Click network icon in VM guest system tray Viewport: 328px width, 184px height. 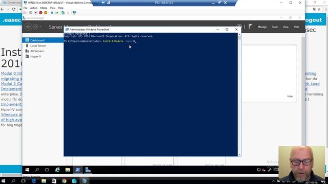[259, 170]
